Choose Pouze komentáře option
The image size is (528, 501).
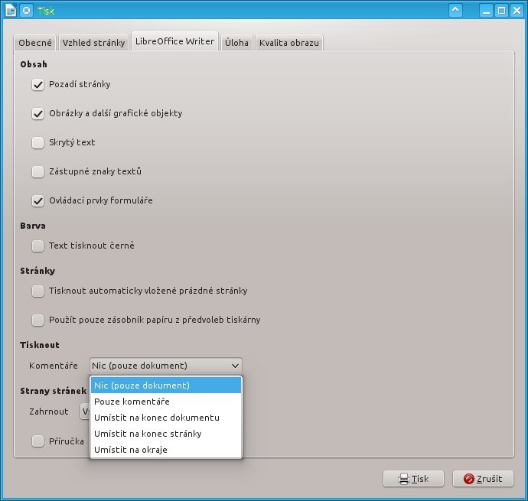tap(166, 402)
